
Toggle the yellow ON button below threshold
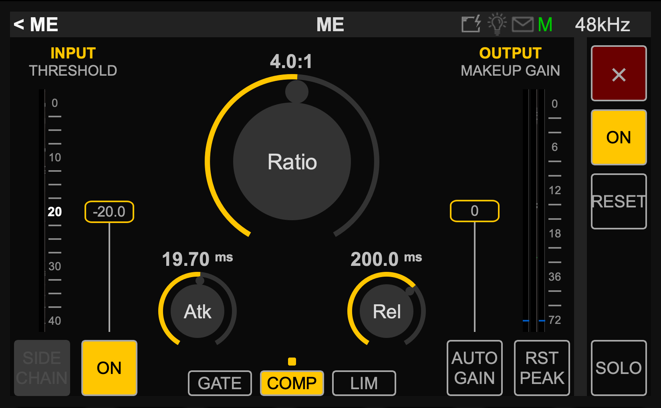point(109,368)
